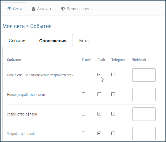166x142 pixels.
Task: Enable E-mail for Новое устройство в сети
Action: (x=84, y=94)
